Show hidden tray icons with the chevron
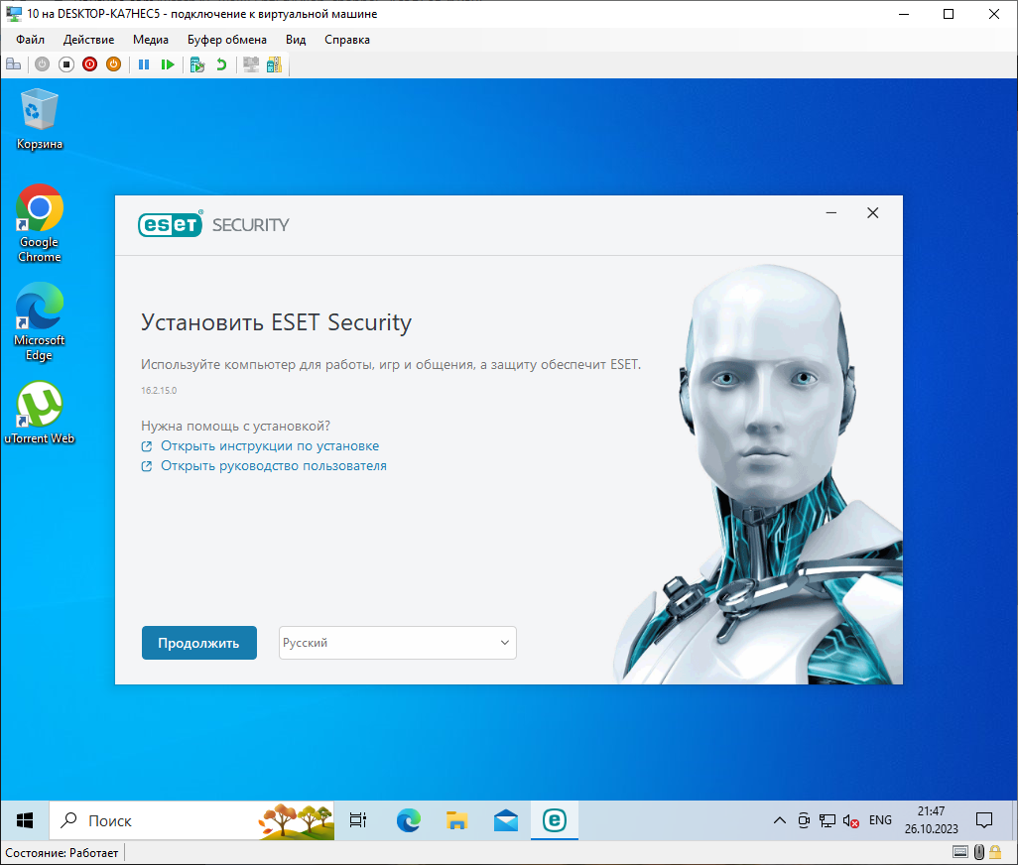The height and width of the screenshot is (865, 1018). [x=780, y=820]
